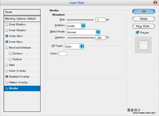Open the Gradient Overlay settings label
Screen dimensions: 159x116
point(19,77)
